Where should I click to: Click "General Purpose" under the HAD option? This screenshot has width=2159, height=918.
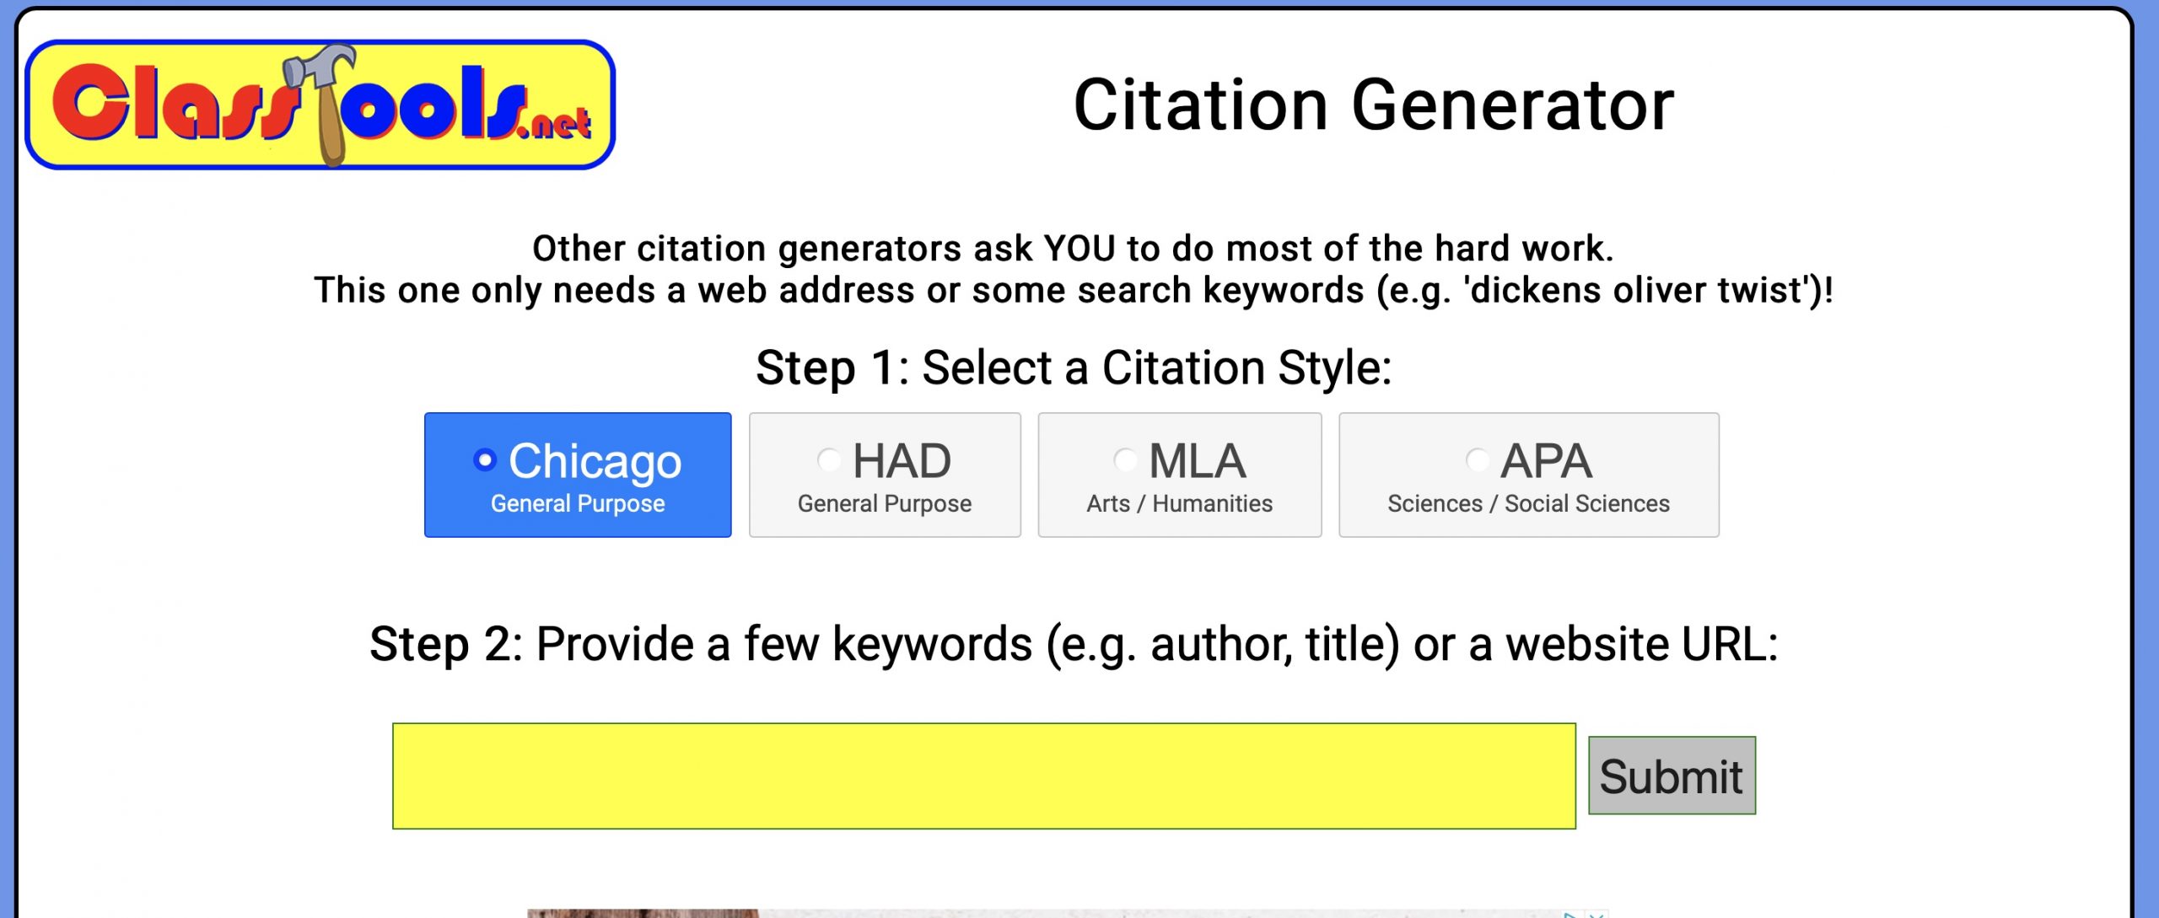click(885, 503)
